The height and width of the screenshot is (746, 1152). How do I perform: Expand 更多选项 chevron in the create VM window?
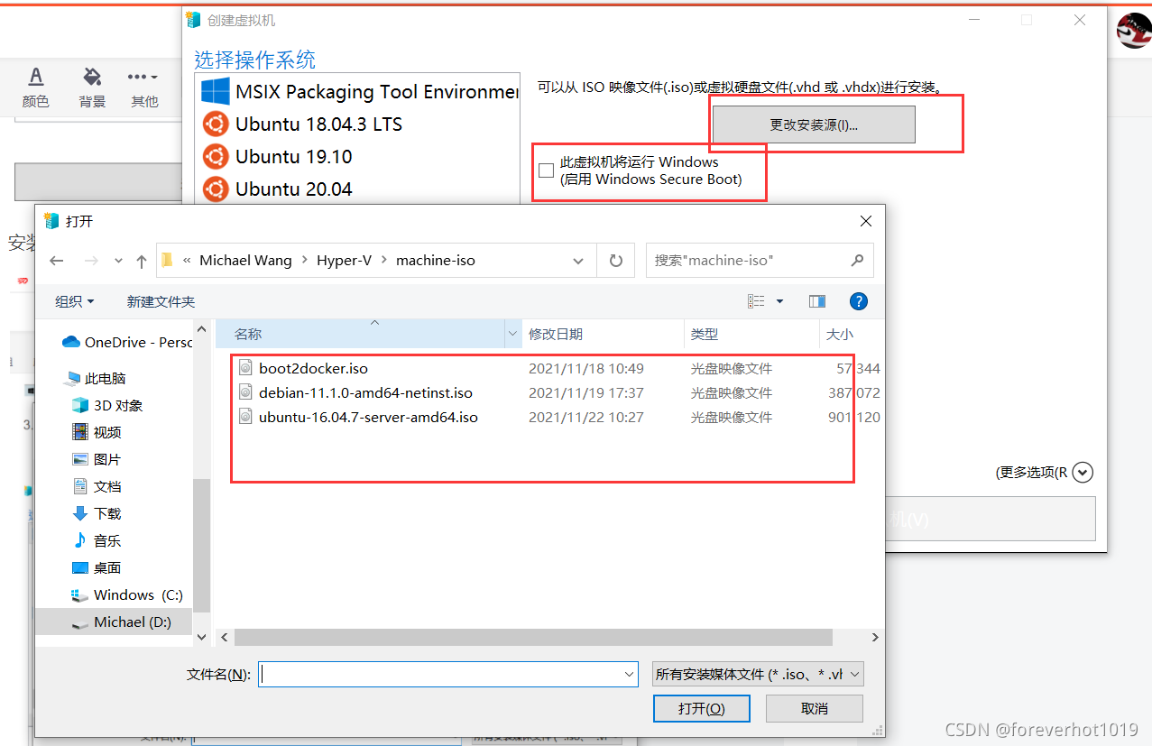tap(1083, 472)
